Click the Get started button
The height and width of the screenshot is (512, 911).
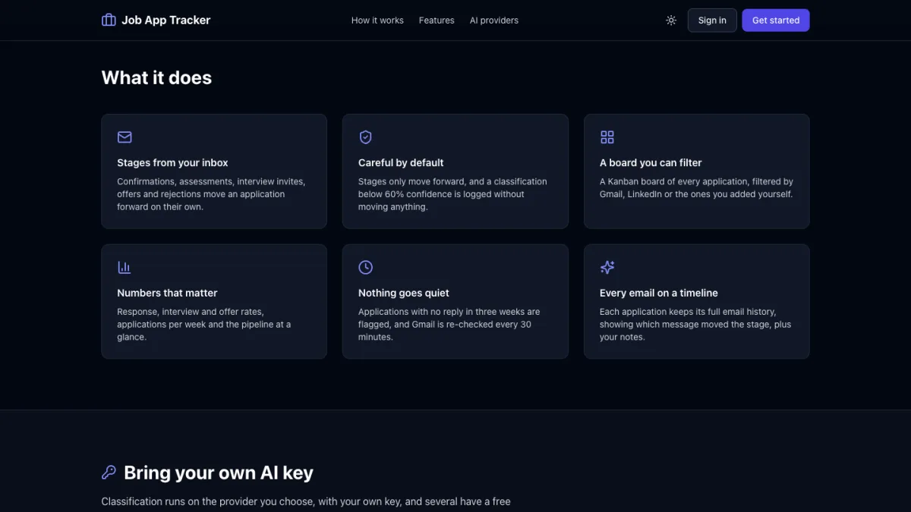click(776, 20)
